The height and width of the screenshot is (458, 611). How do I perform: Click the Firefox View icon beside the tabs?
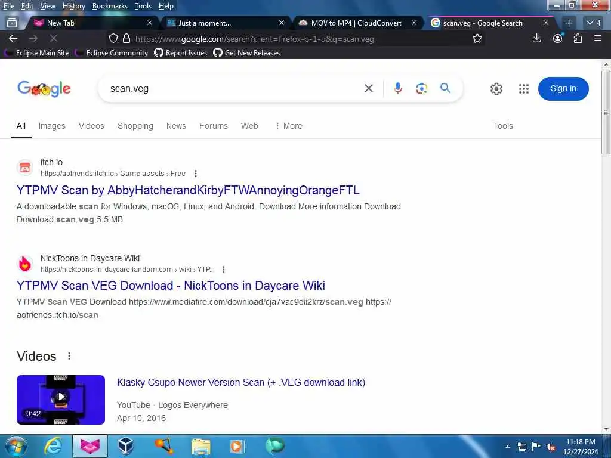12,23
